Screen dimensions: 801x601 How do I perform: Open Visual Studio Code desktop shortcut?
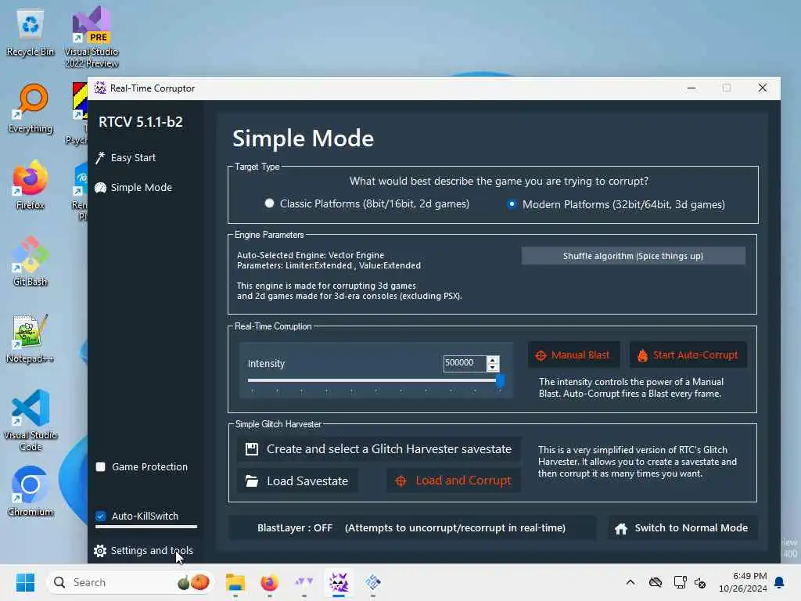31,420
